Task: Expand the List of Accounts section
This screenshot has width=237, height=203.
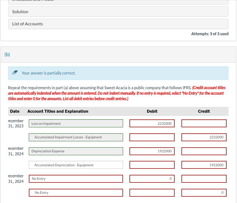Action: (118, 24)
